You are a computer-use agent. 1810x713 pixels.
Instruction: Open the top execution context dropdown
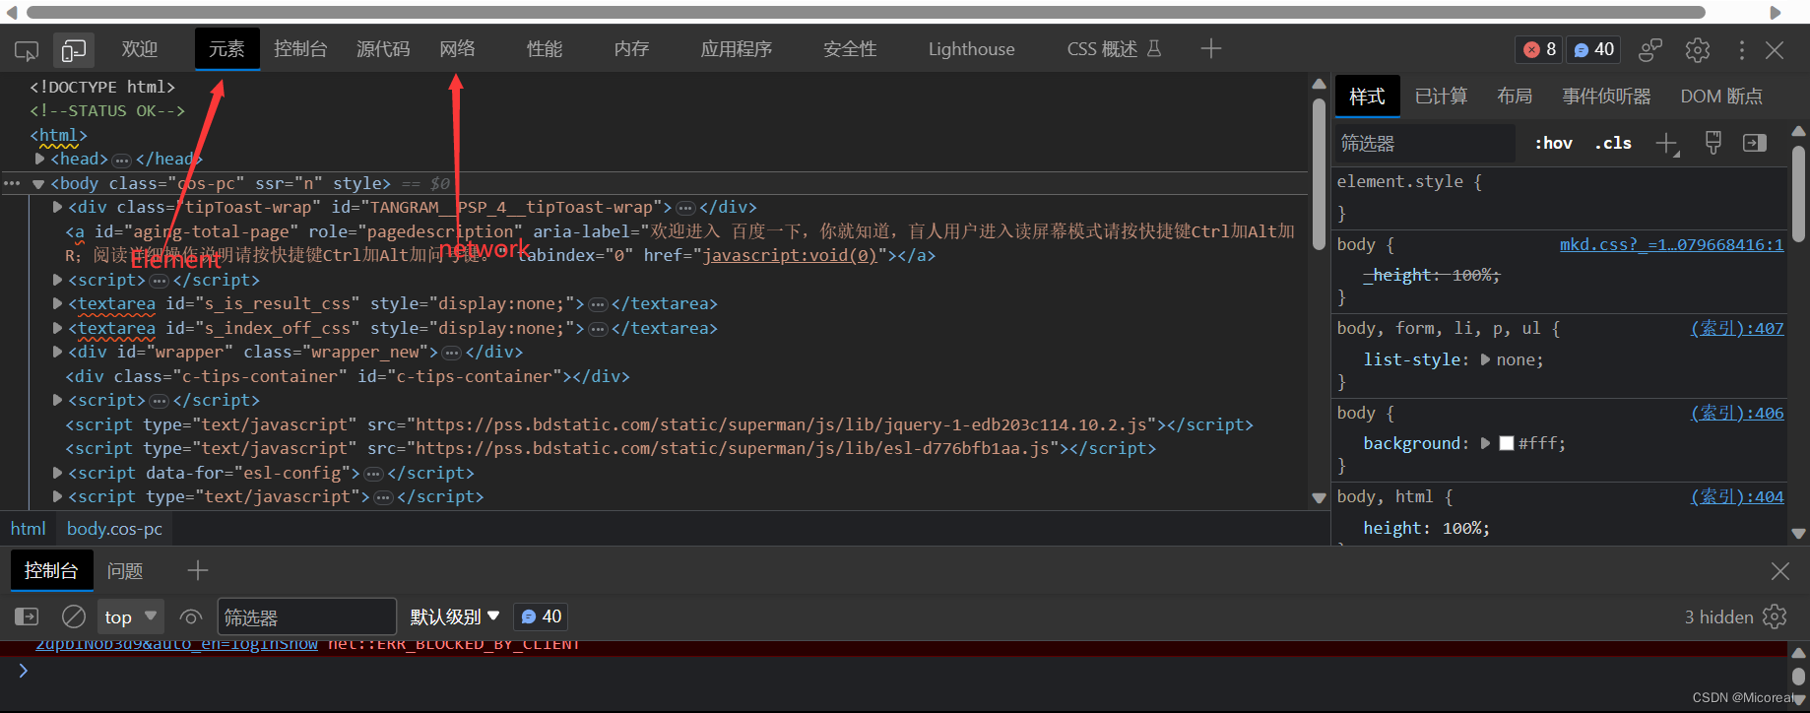[x=130, y=617]
